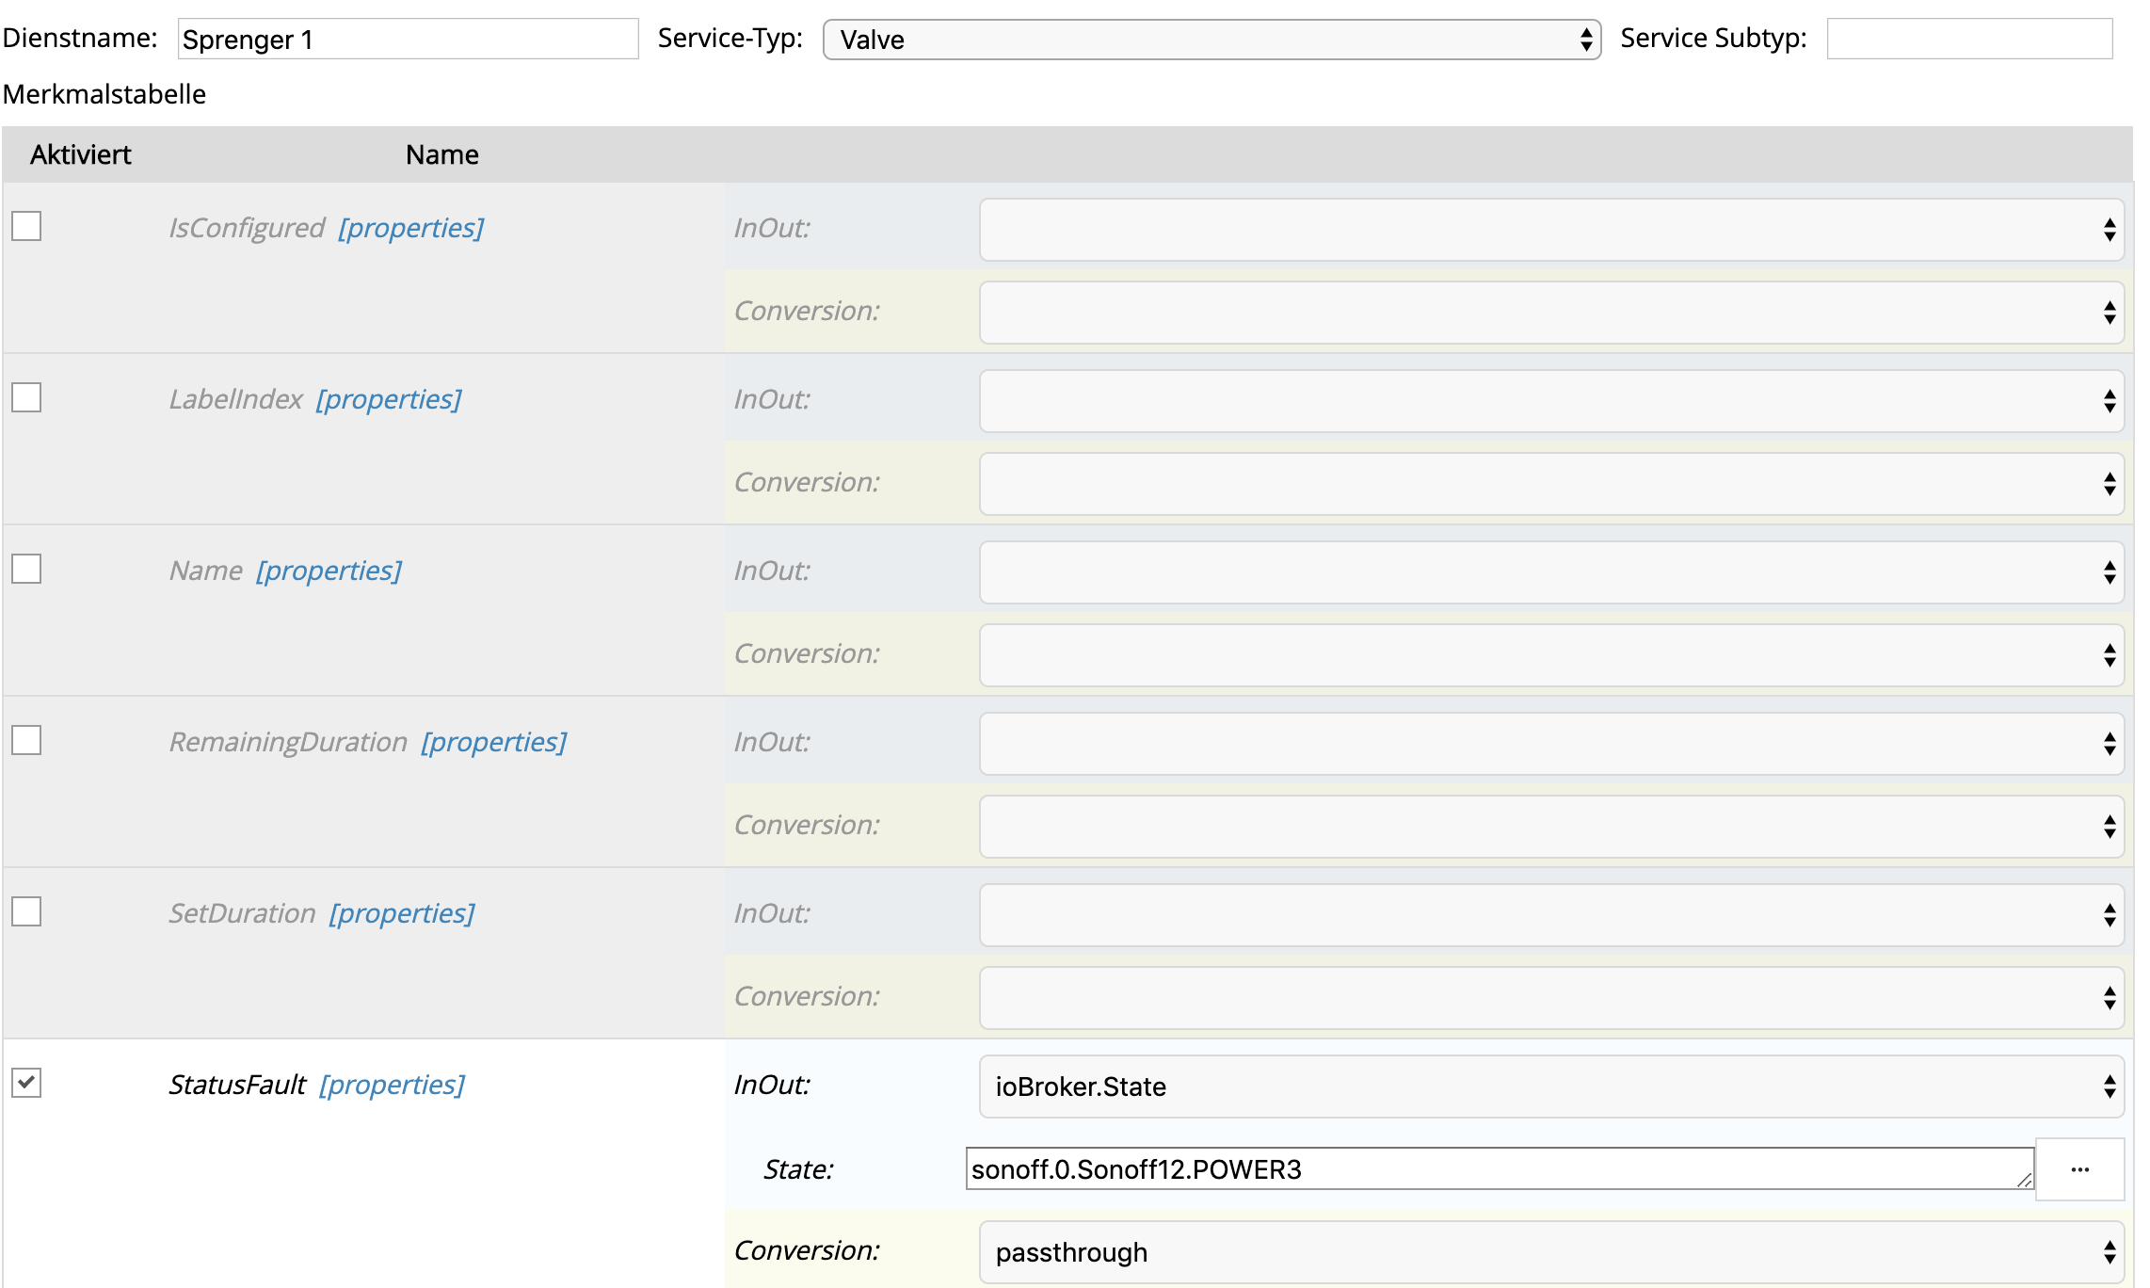The height and width of the screenshot is (1288, 2150).
Task: Click LabelIndex properties link
Action: [x=388, y=399]
